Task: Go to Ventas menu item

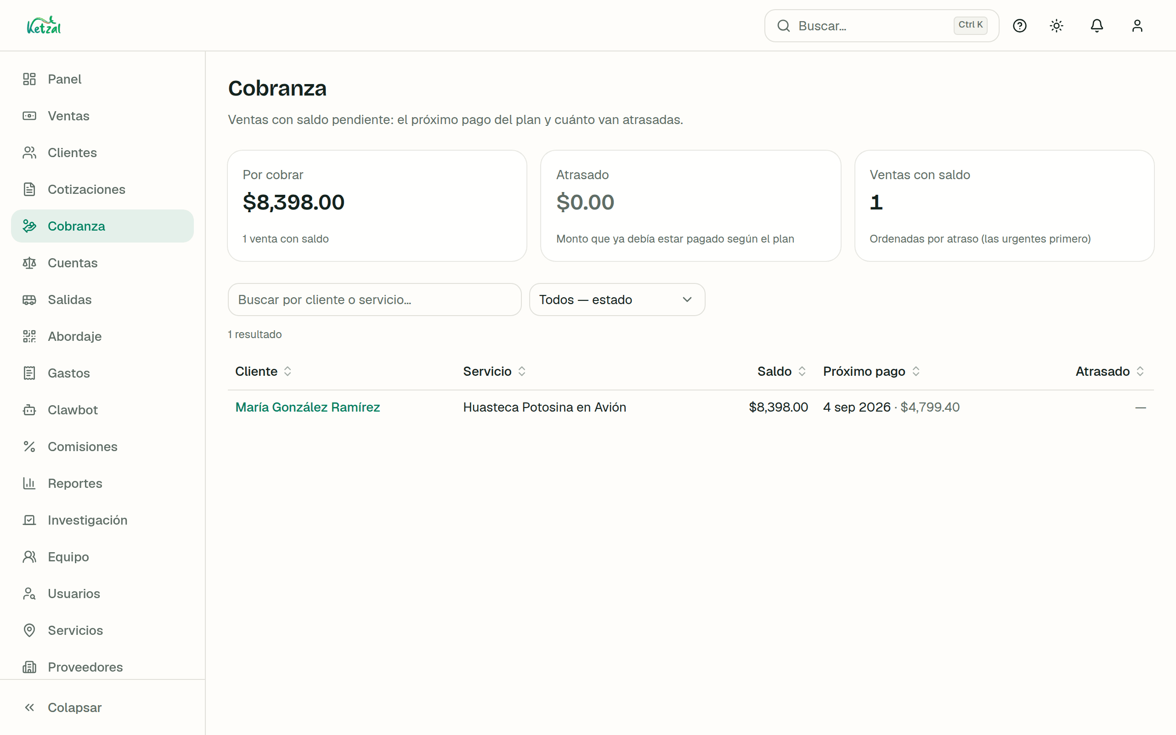Action: [x=102, y=116]
